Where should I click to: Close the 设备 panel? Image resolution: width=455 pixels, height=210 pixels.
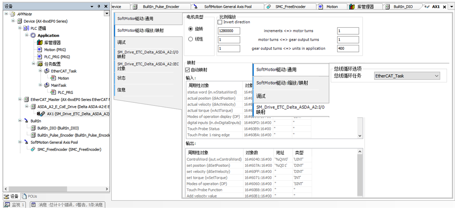point(105,6)
